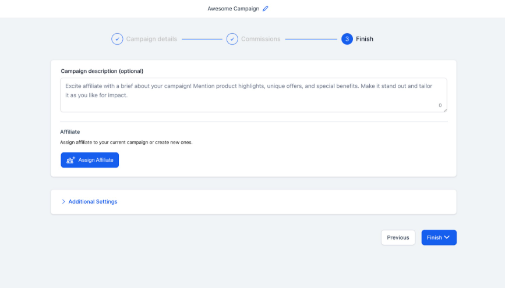Go back to the Campaign details step
505x288 pixels.
(x=151, y=39)
